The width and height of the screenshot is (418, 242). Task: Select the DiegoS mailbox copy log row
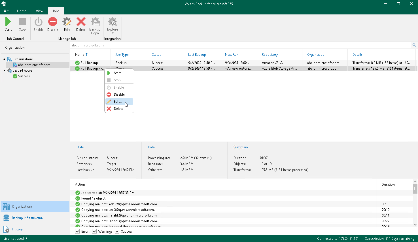pyautogui.click(x=242, y=221)
